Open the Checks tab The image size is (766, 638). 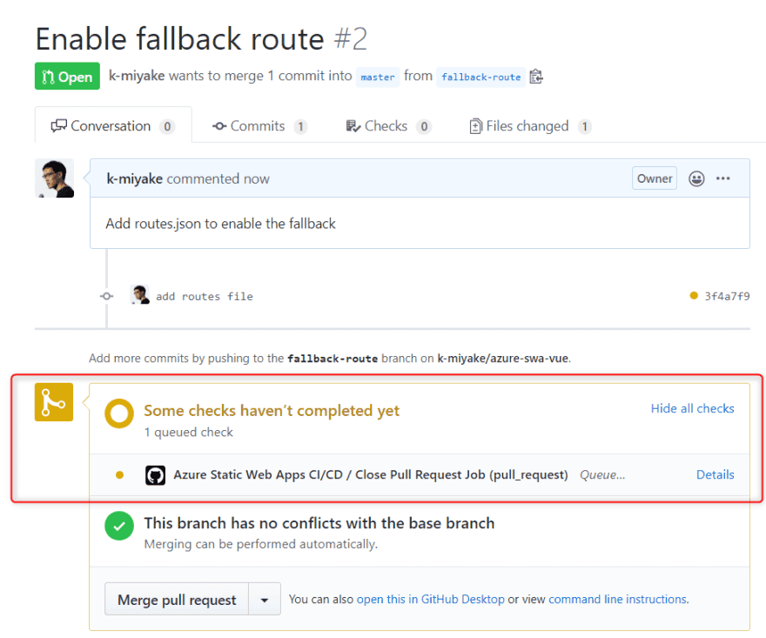click(x=386, y=126)
